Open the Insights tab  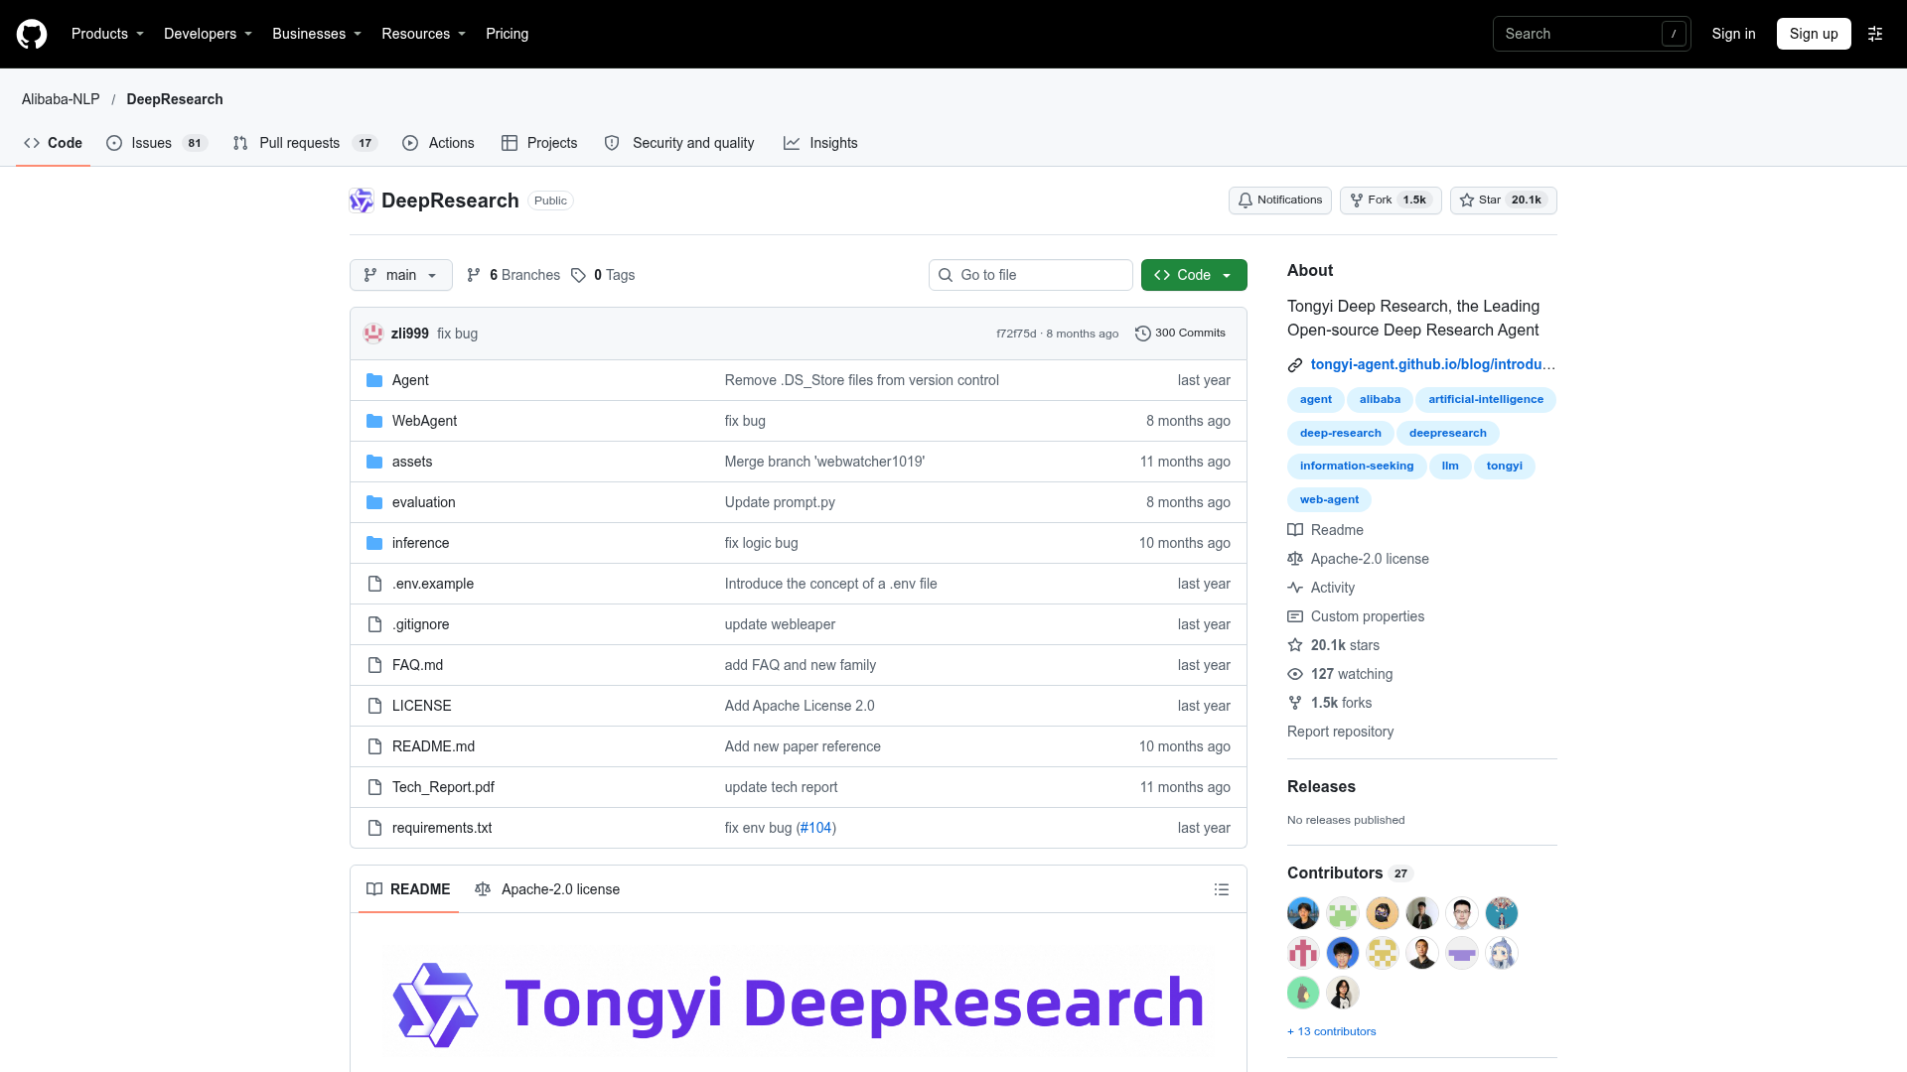(820, 143)
